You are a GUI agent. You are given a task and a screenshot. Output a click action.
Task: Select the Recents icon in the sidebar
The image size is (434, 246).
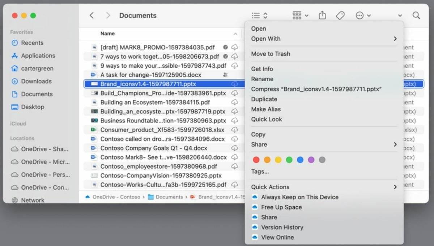[14, 43]
